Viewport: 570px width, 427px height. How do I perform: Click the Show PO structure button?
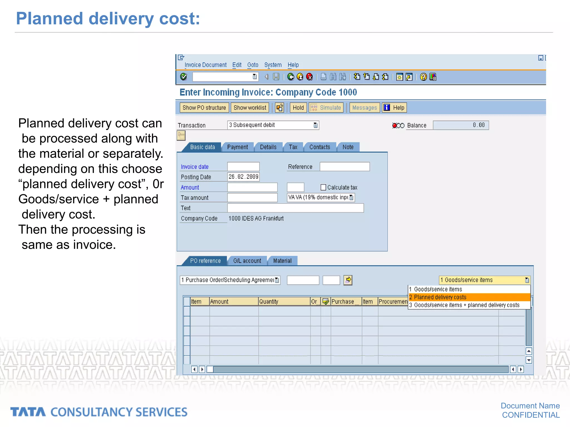204,108
